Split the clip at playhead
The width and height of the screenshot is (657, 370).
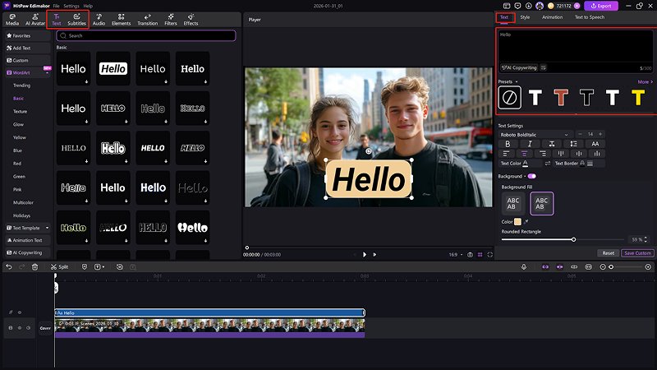tap(59, 266)
